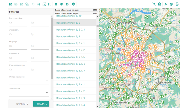Select the area search selection tool
This screenshot has width=184, height=109.
point(44,4)
